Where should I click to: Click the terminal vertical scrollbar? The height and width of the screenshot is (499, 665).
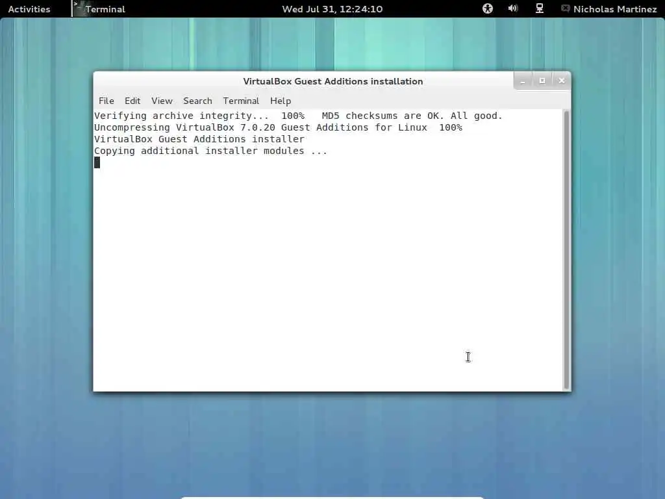pos(566,250)
